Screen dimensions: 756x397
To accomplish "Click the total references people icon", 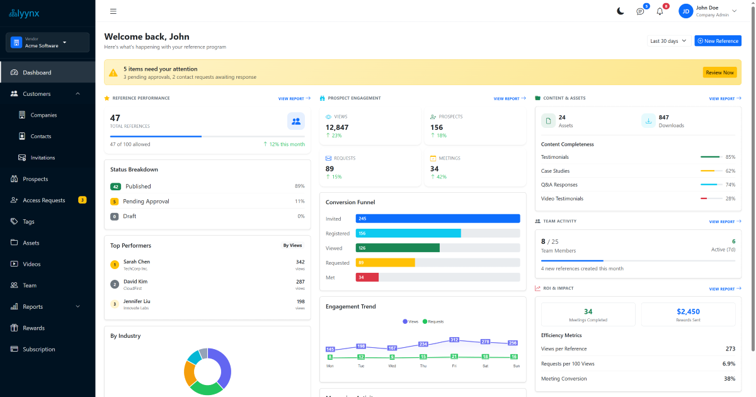I will (295, 121).
